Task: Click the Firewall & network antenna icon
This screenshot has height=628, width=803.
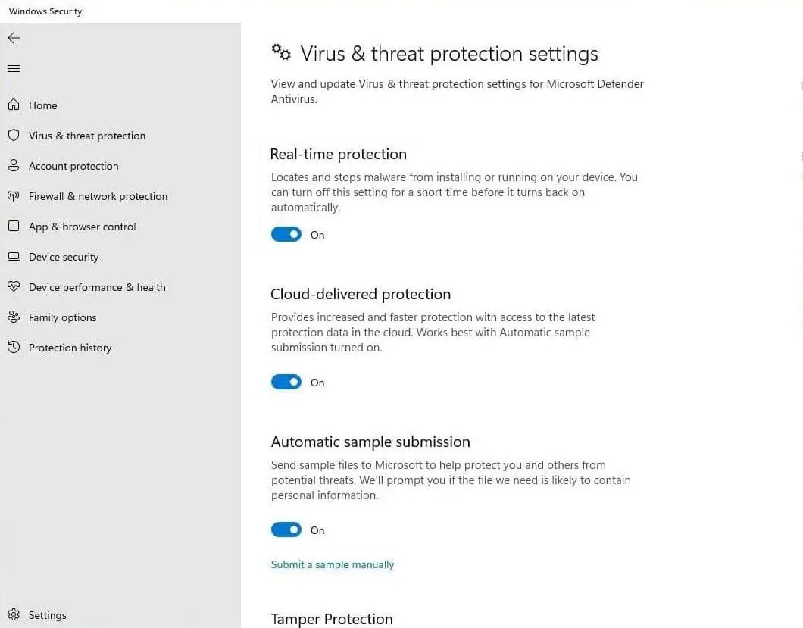Action: coord(14,196)
